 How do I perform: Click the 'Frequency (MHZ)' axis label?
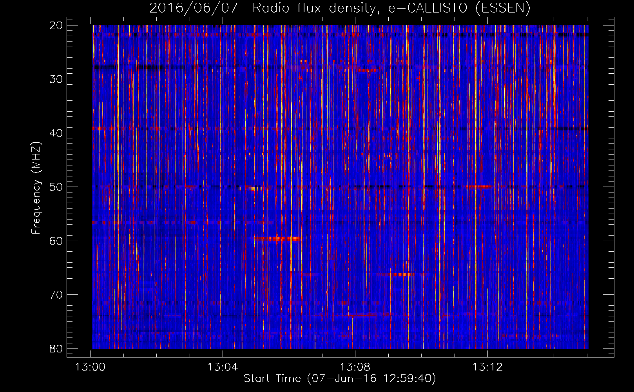(36, 188)
